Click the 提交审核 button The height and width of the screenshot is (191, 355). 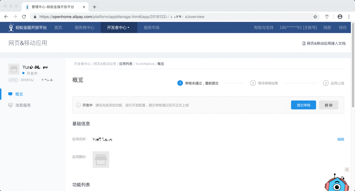pyautogui.click(x=303, y=105)
